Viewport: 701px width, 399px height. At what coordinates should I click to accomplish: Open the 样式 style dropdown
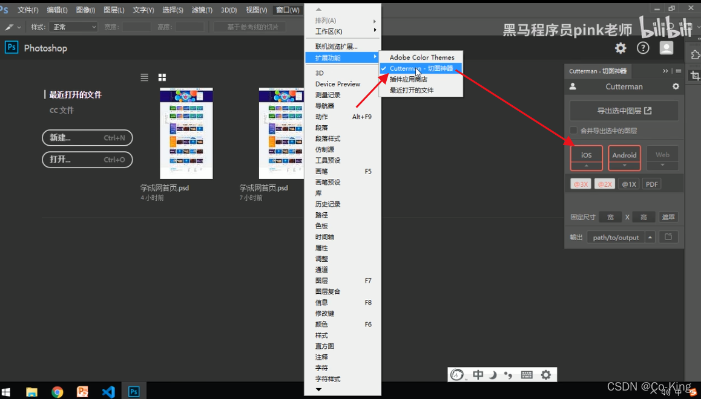[x=73, y=27]
